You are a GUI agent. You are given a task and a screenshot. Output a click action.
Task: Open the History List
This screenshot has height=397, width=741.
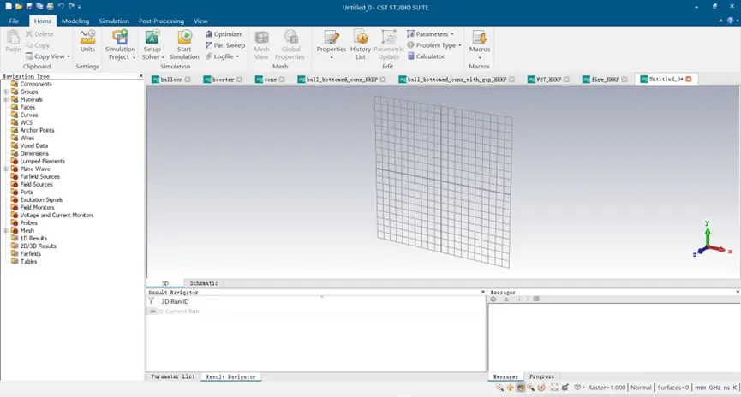point(361,44)
